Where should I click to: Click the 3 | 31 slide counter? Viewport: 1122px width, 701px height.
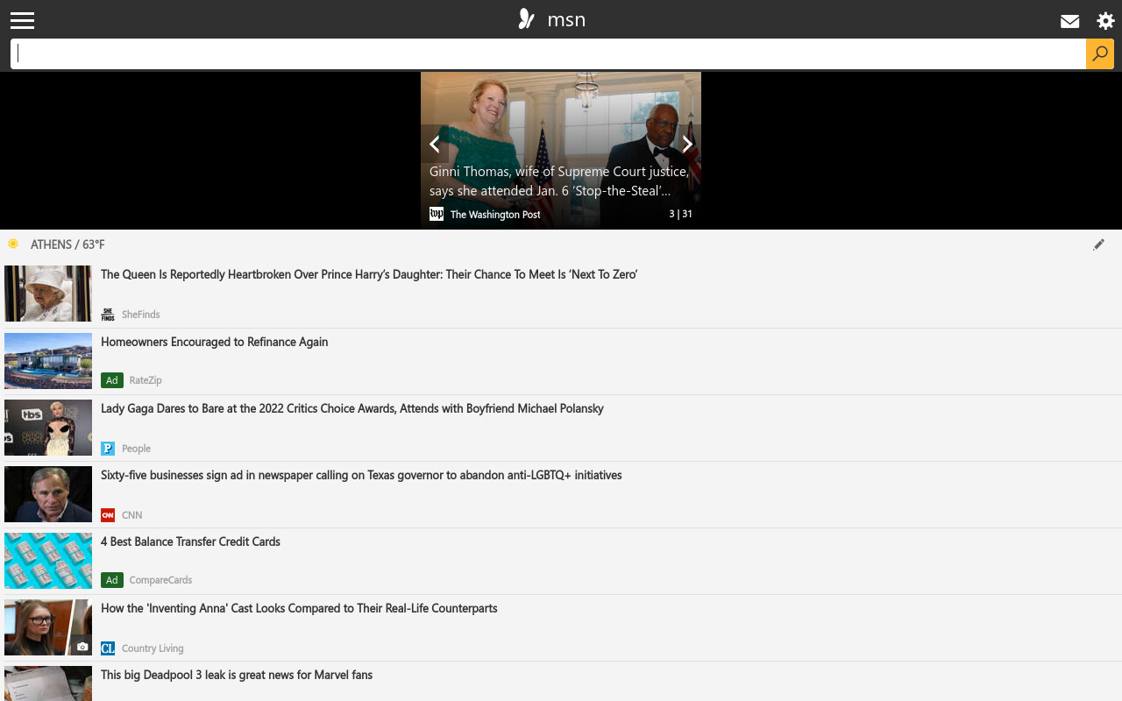pos(680,214)
